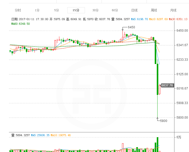189x152 pixels.
Task: Click the 6450.00 price axis label
Action: click(x=182, y=31)
